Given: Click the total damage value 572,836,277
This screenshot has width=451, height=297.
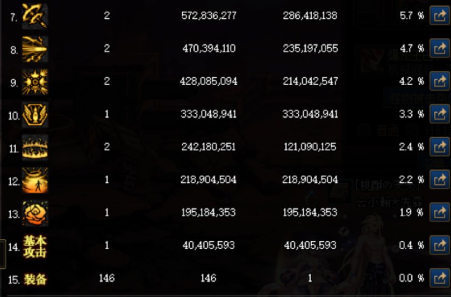Looking at the screenshot, I should (209, 16).
